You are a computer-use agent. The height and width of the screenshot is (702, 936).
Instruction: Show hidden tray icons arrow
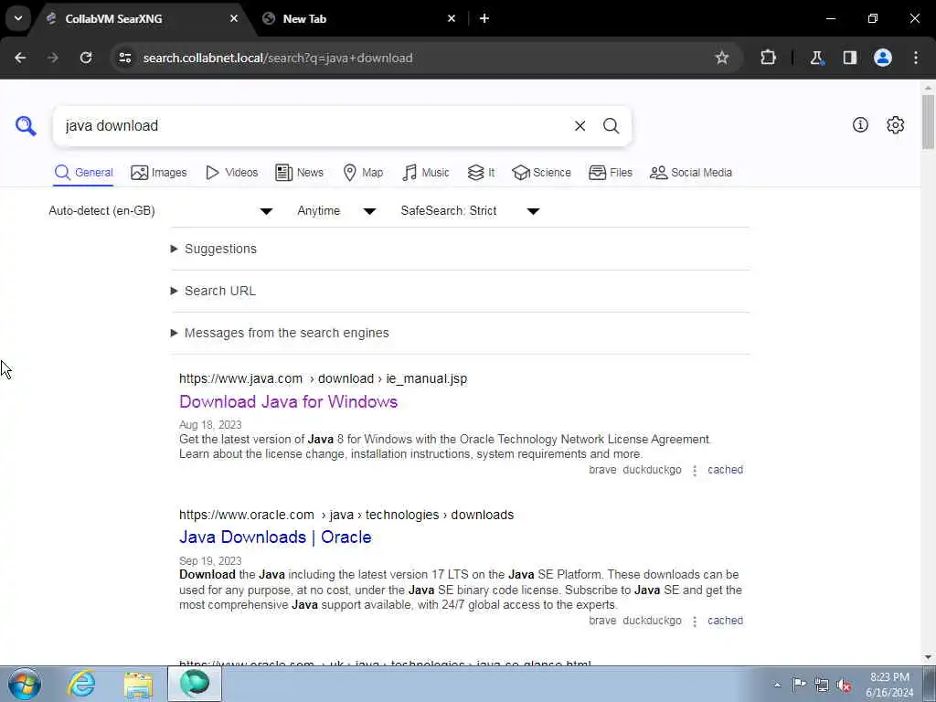tap(777, 685)
